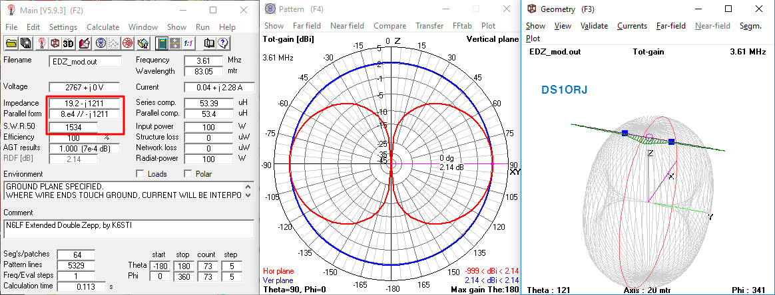Open Compare menu in Pattern window
Image resolution: width=775 pixels, height=295 pixels.
pyautogui.click(x=390, y=26)
